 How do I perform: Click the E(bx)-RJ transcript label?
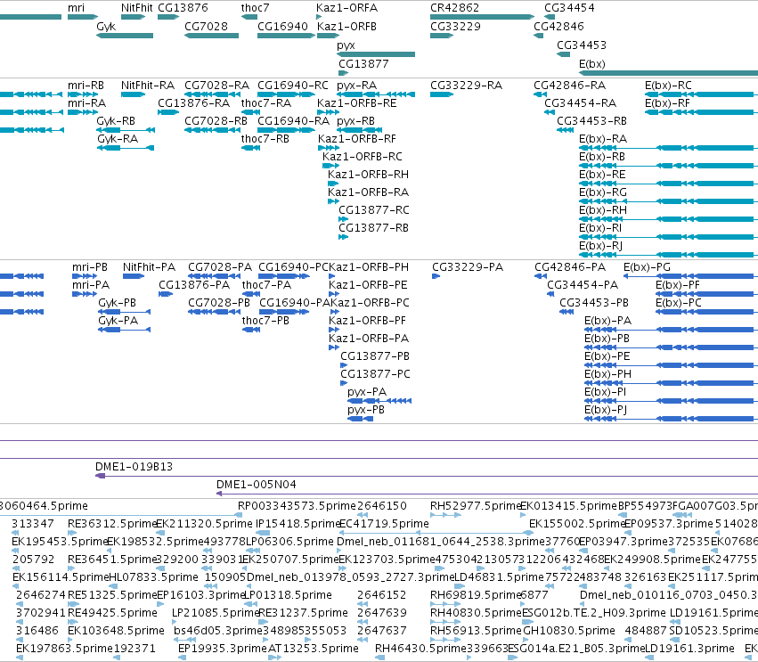(x=601, y=246)
